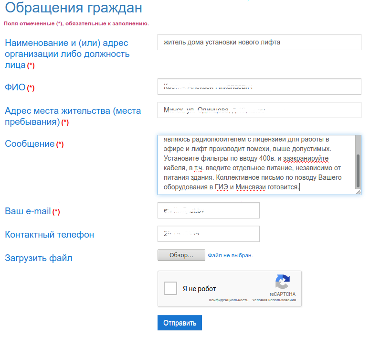The width and height of the screenshot is (370, 349).
Task: Focus the organization name and address field
Action: (259, 42)
